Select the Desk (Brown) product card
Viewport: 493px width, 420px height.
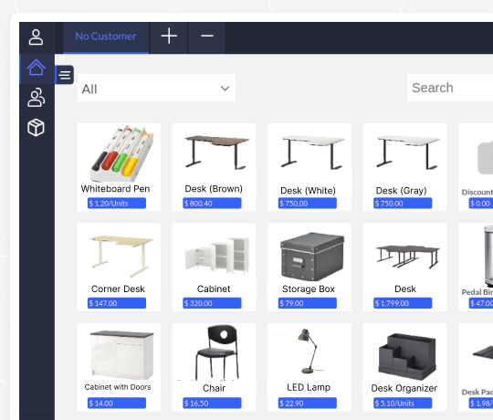(214, 167)
